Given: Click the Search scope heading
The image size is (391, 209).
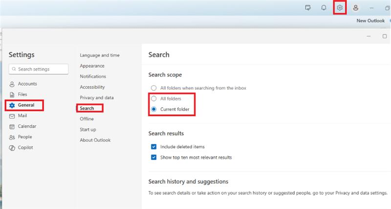Looking at the screenshot, I should tap(165, 75).
